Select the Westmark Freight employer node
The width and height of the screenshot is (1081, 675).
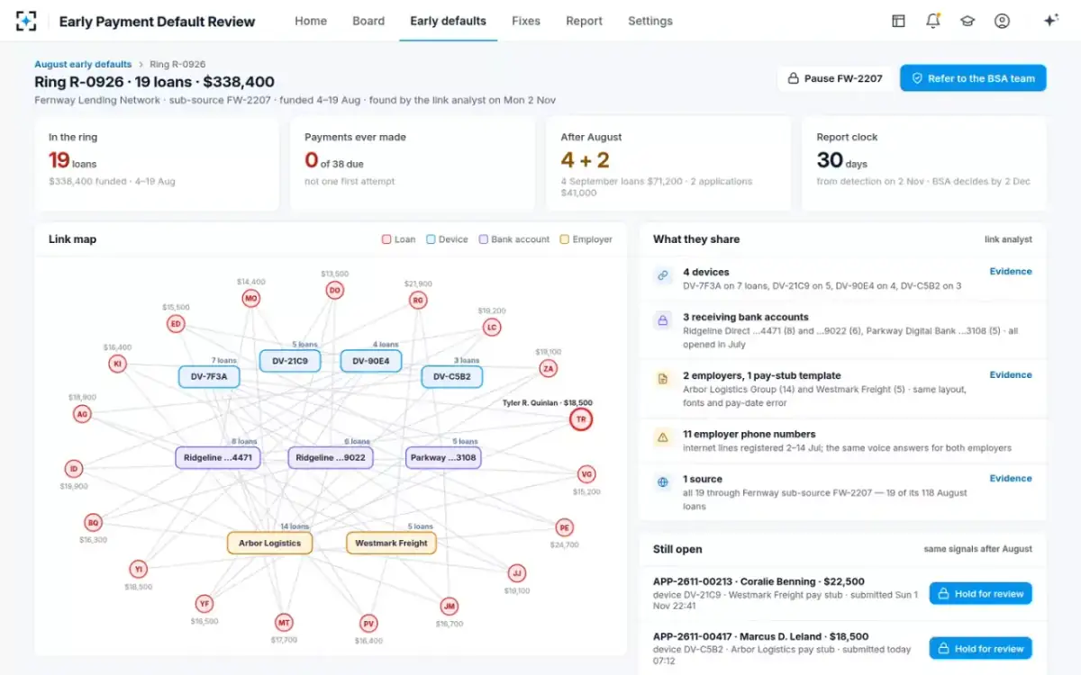[x=391, y=543]
